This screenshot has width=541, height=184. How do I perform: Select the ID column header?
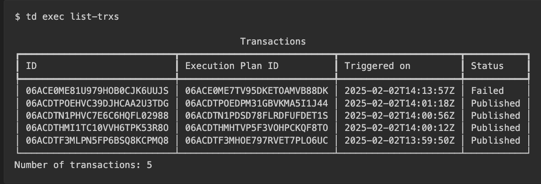coord(31,66)
